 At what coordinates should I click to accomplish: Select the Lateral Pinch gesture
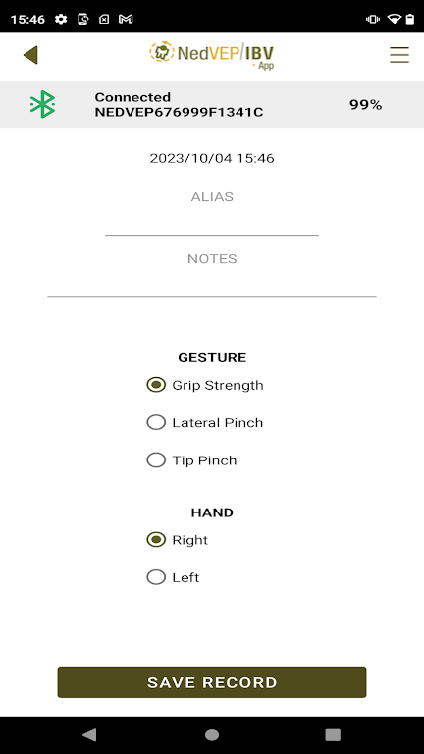[205, 423]
